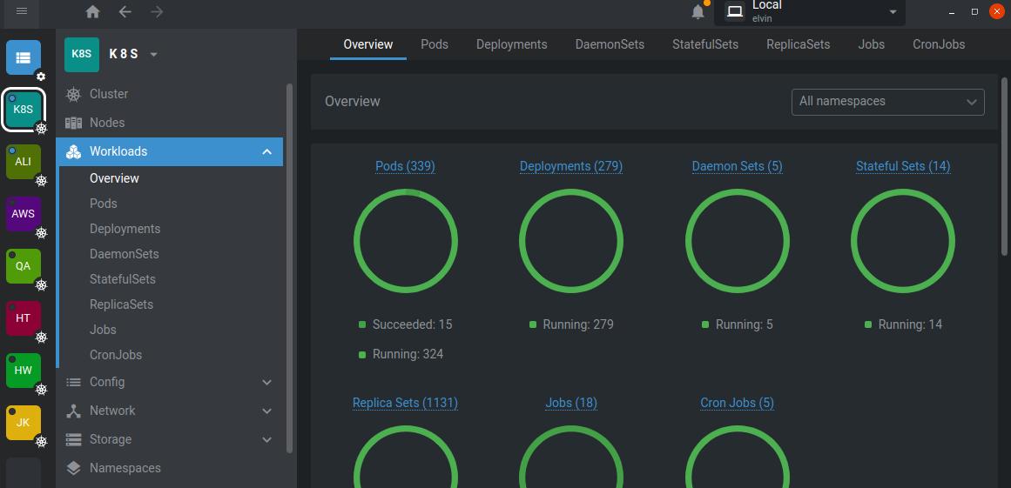Click the Cluster helm icon in sidebar
The height and width of the screenshot is (488, 1011).
[73, 94]
